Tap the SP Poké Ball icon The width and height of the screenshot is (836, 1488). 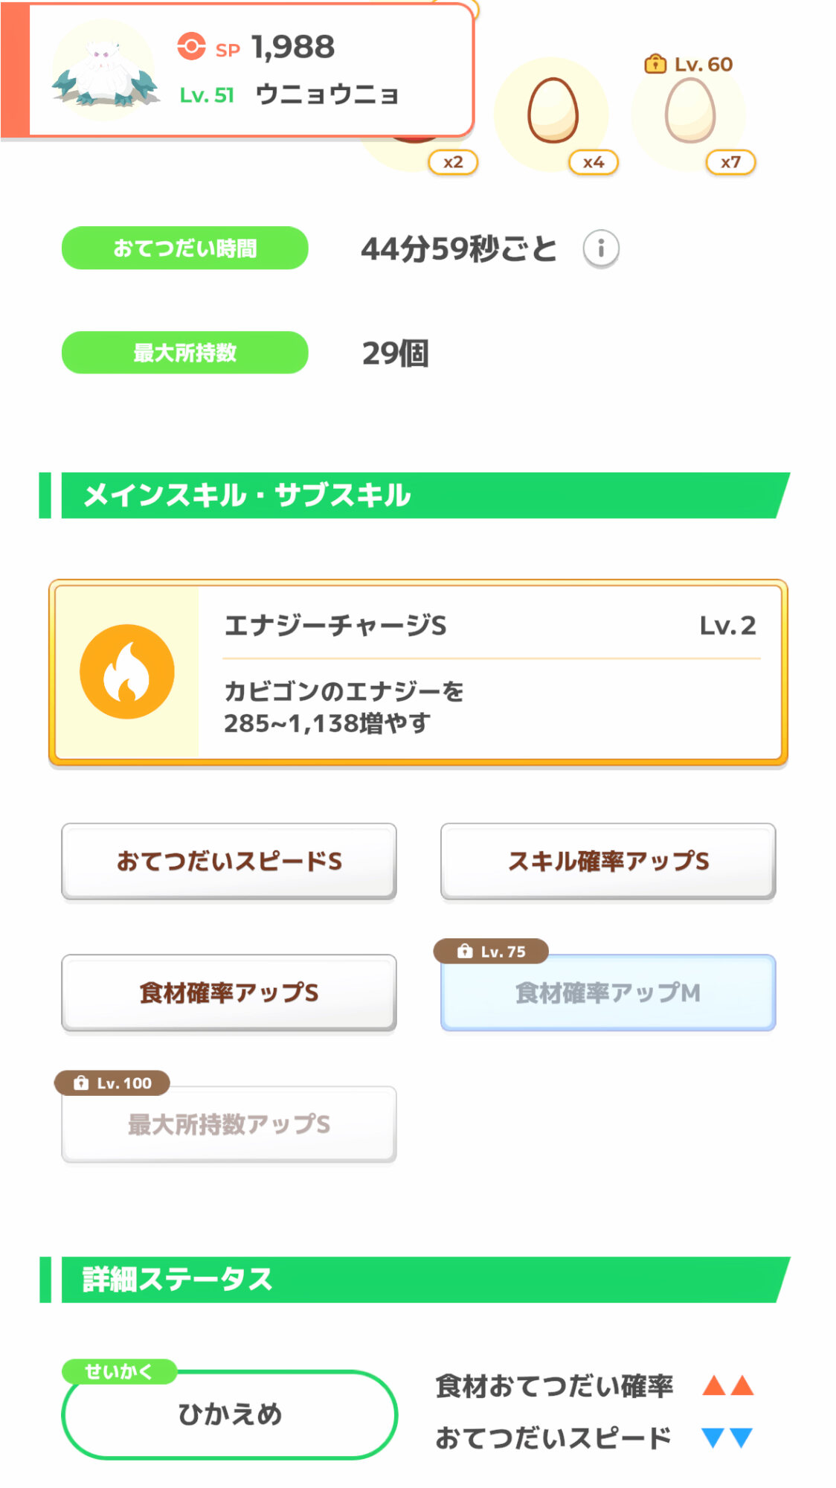pos(191,46)
